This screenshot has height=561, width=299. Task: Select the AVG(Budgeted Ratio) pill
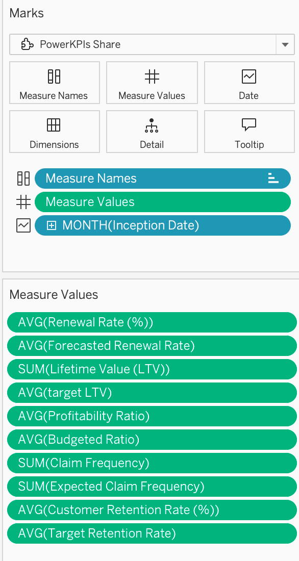point(152,439)
